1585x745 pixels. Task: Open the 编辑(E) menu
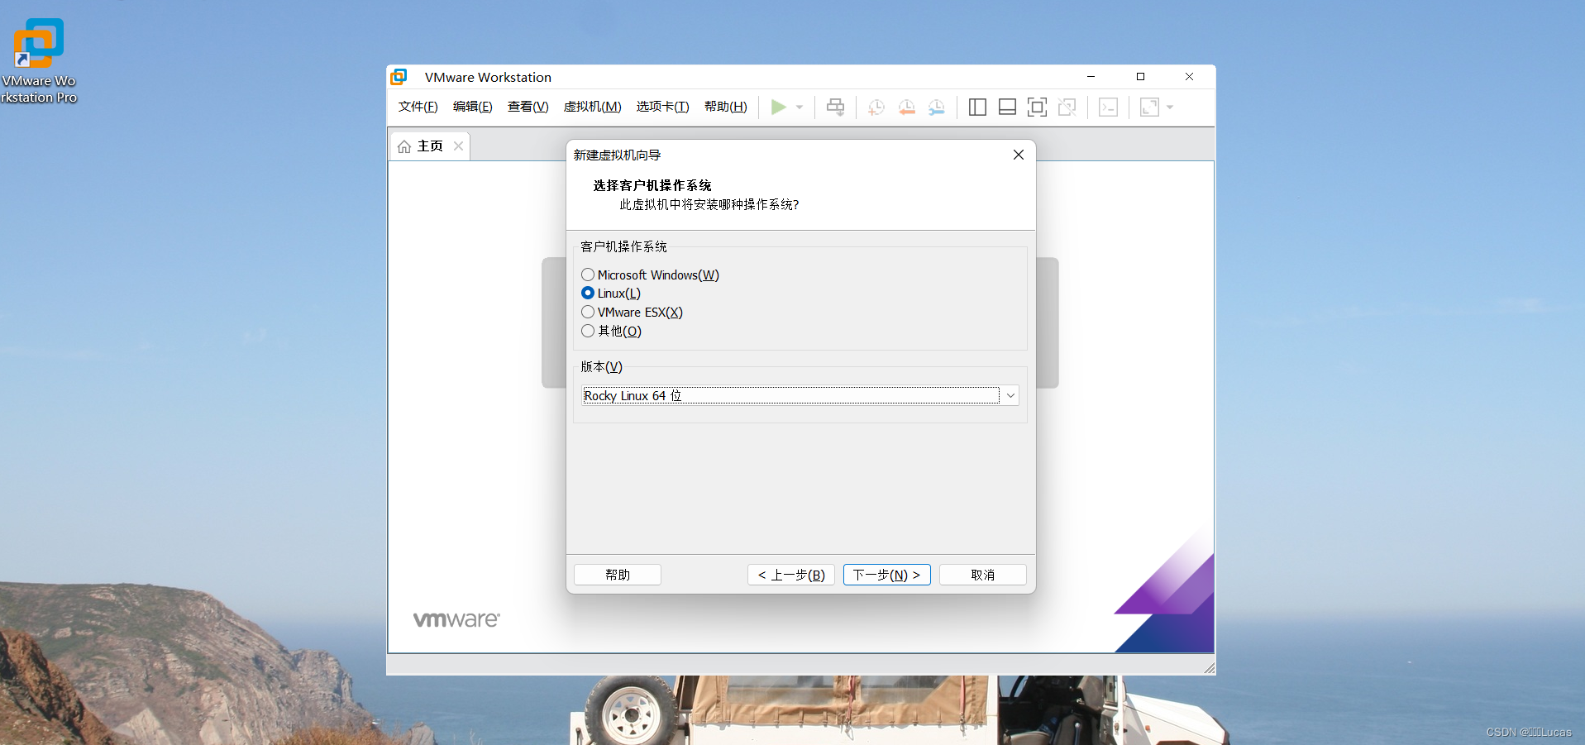473,107
